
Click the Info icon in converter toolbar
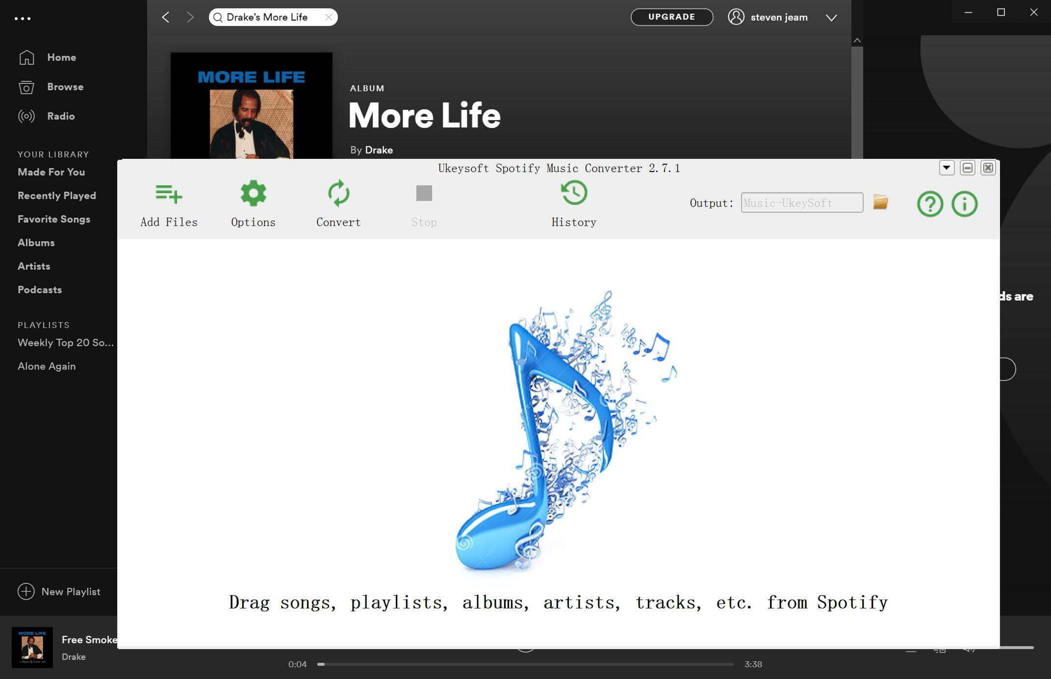(x=964, y=203)
